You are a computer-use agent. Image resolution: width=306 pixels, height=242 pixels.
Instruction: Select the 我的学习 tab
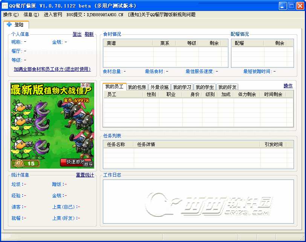point(182,87)
